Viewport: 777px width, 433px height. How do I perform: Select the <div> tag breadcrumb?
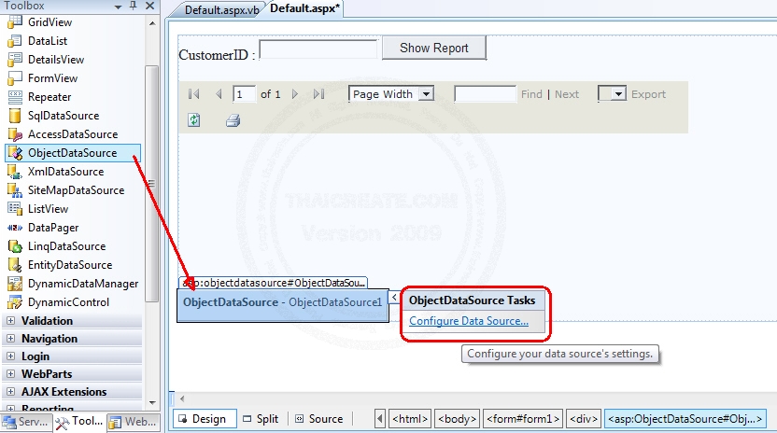click(x=584, y=419)
